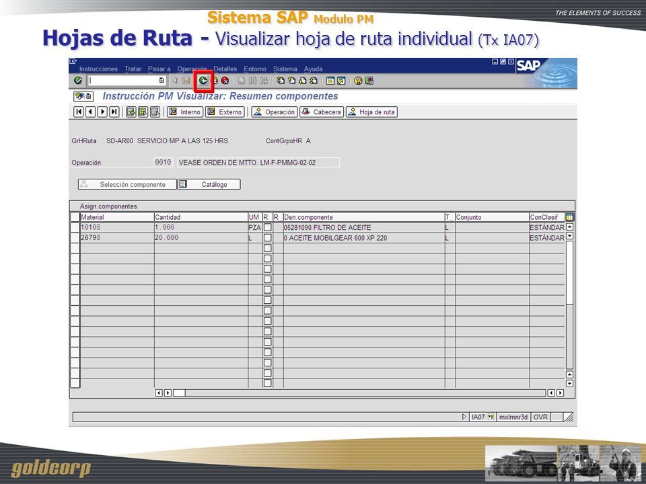646x484 pixels.
Task: Click the Operación number field 0010
Action: [x=163, y=163]
